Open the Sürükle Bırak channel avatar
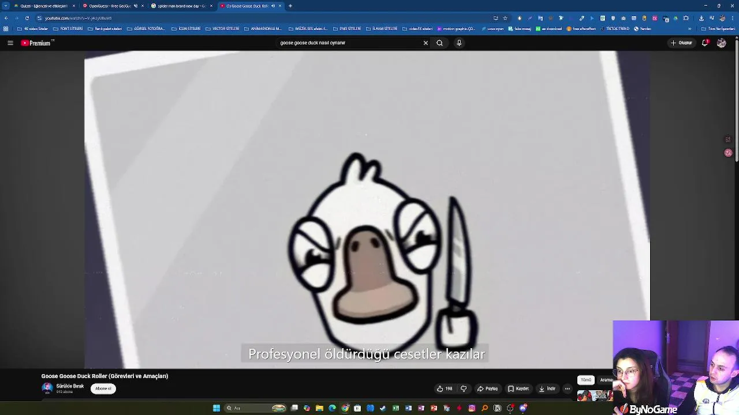Screen dimensions: 739x415 coord(47,388)
